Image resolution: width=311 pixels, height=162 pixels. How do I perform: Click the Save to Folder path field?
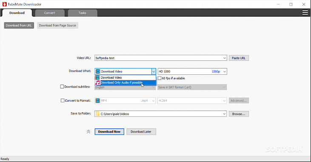(160, 114)
